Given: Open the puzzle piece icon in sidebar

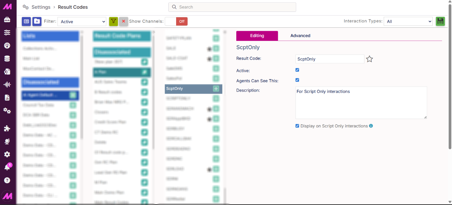Looking at the screenshot, I should click(7, 128).
